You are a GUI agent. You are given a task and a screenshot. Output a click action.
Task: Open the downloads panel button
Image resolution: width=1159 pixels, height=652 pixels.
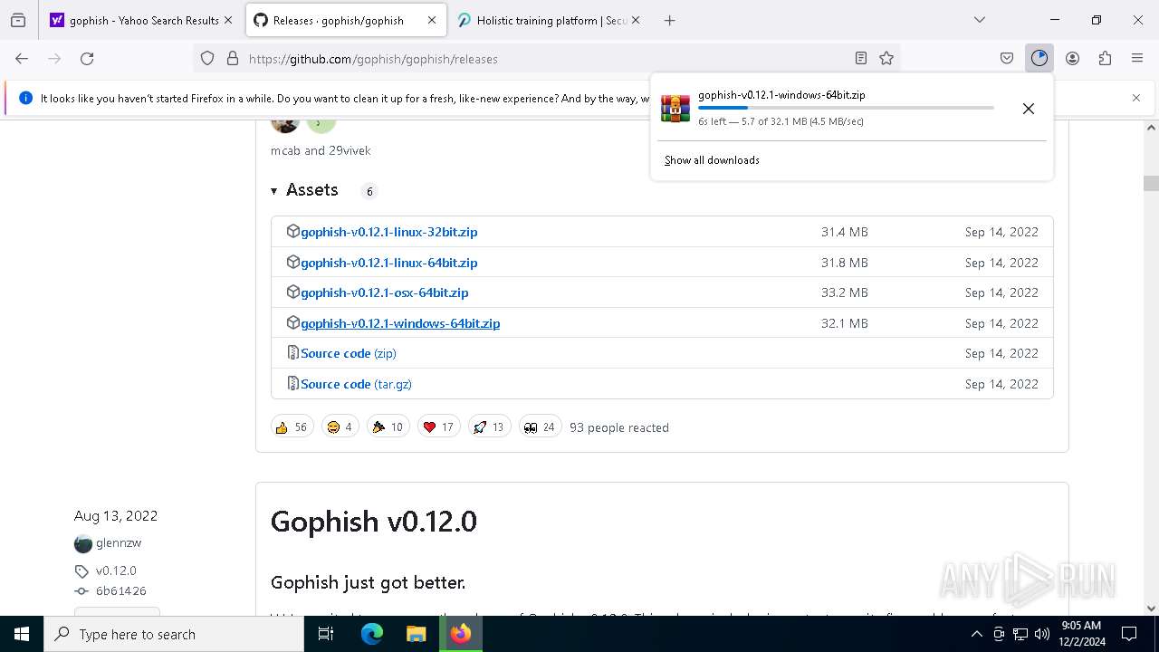point(1039,58)
